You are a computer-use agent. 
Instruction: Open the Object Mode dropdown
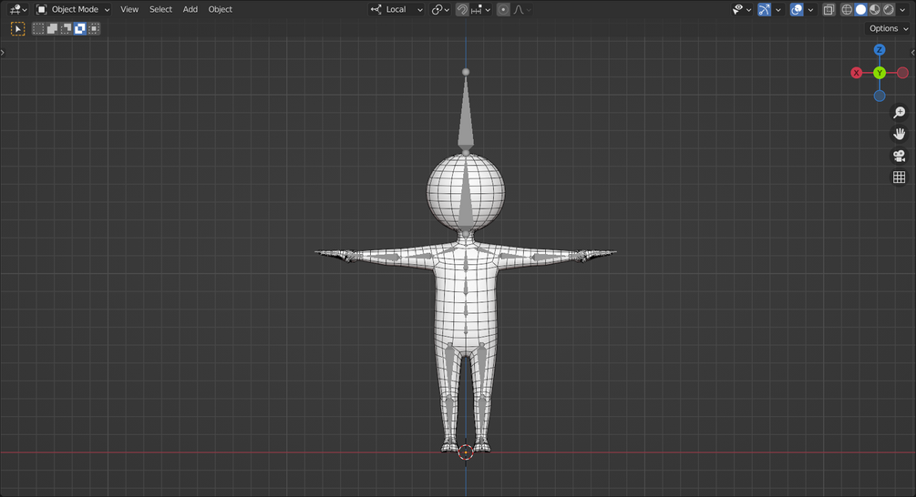click(72, 9)
